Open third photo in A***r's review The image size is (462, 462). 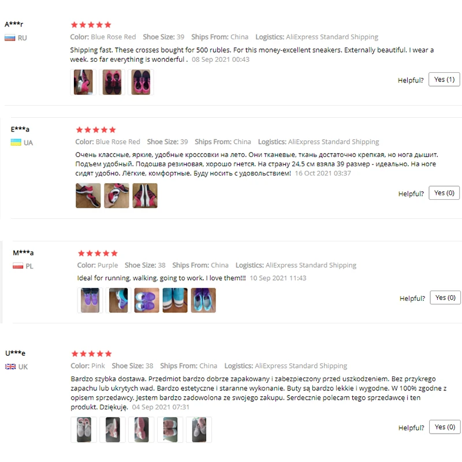tap(141, 82)
